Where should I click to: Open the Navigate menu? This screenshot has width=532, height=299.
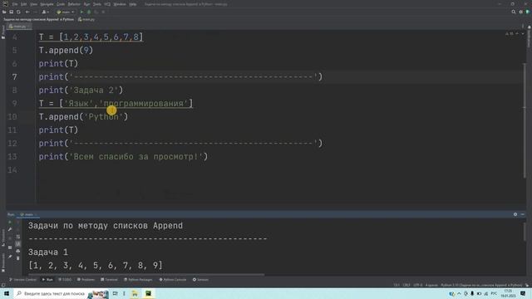[47, 4]
